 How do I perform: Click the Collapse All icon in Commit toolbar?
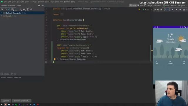31,9
